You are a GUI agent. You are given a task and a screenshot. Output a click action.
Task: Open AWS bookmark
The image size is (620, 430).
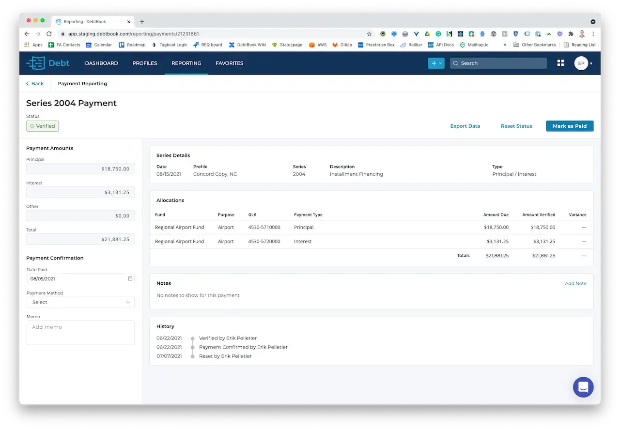point(318,45)
